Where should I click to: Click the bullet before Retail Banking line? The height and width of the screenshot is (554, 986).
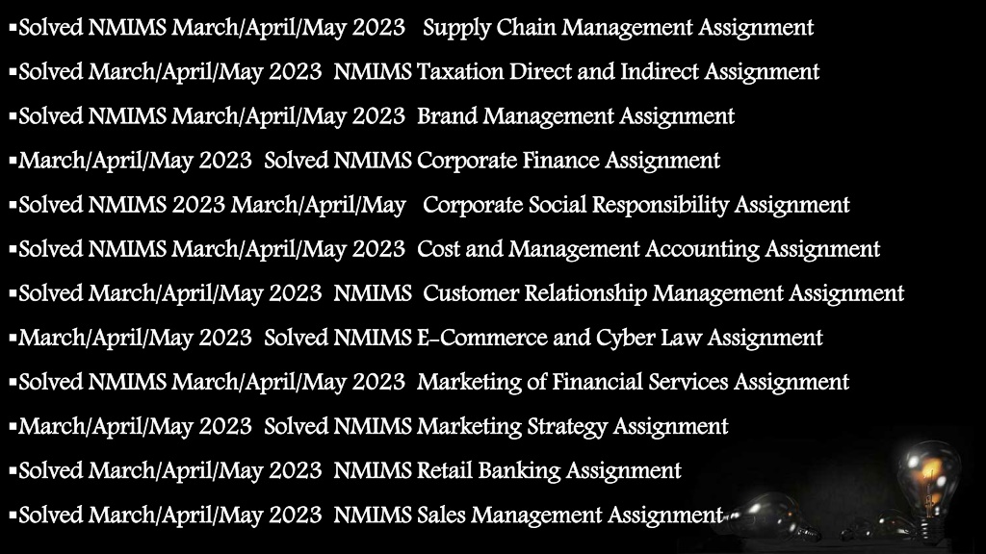(13, 471)
